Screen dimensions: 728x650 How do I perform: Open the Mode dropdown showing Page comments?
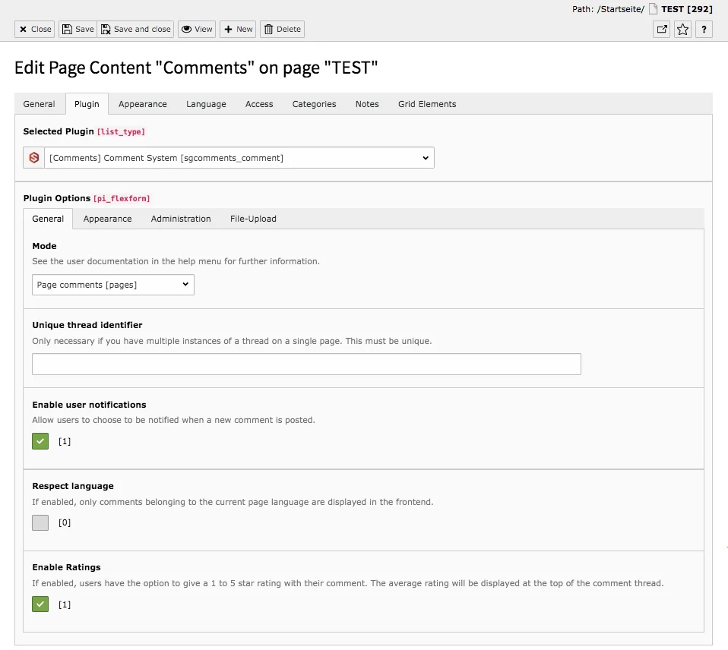pos(112,284)
